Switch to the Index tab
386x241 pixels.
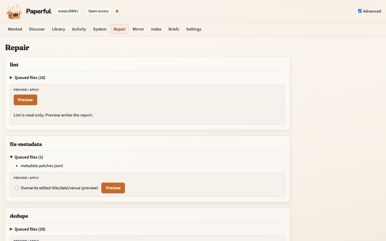(156, 29)
